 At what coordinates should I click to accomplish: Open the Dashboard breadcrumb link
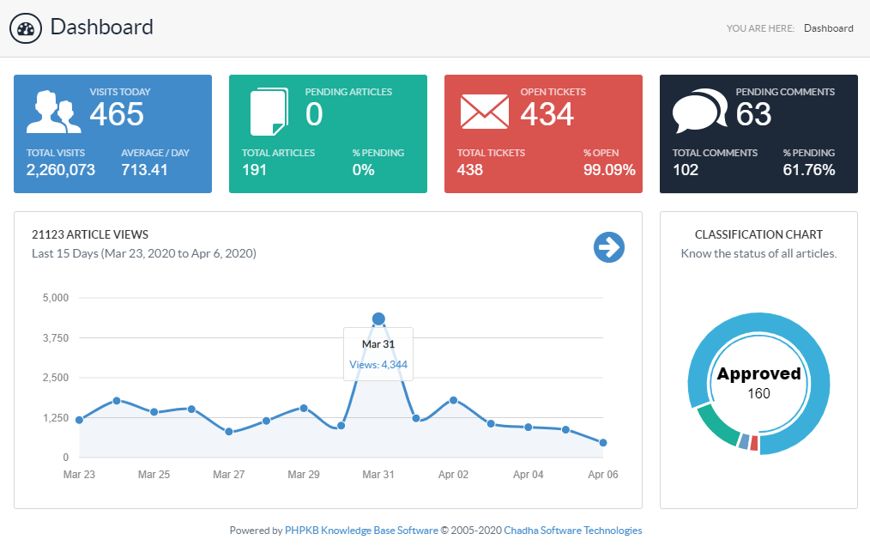828,27
